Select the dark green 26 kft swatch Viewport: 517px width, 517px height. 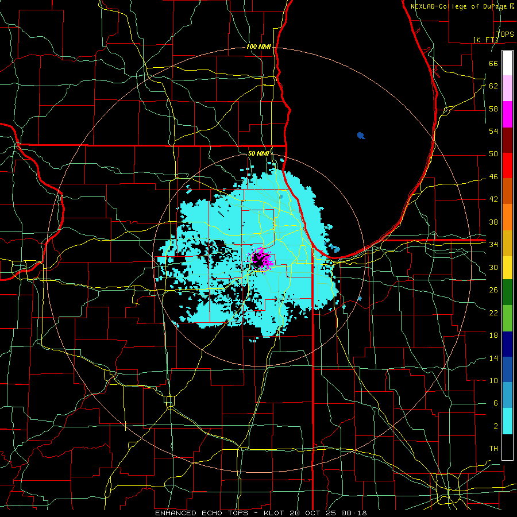coord(507,292)
